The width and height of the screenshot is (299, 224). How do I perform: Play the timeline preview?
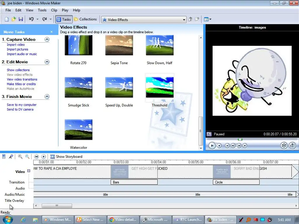point(212,146)
